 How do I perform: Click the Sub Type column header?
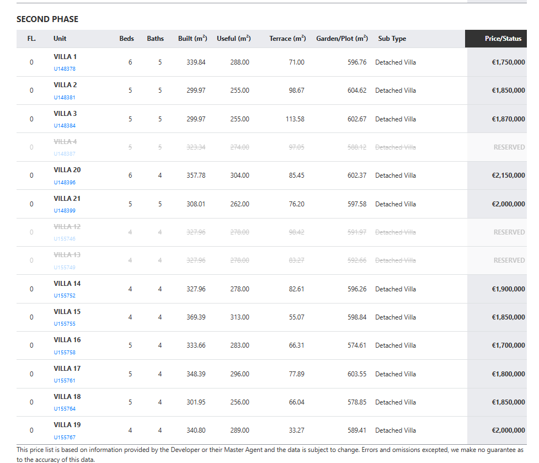point(392,39)
